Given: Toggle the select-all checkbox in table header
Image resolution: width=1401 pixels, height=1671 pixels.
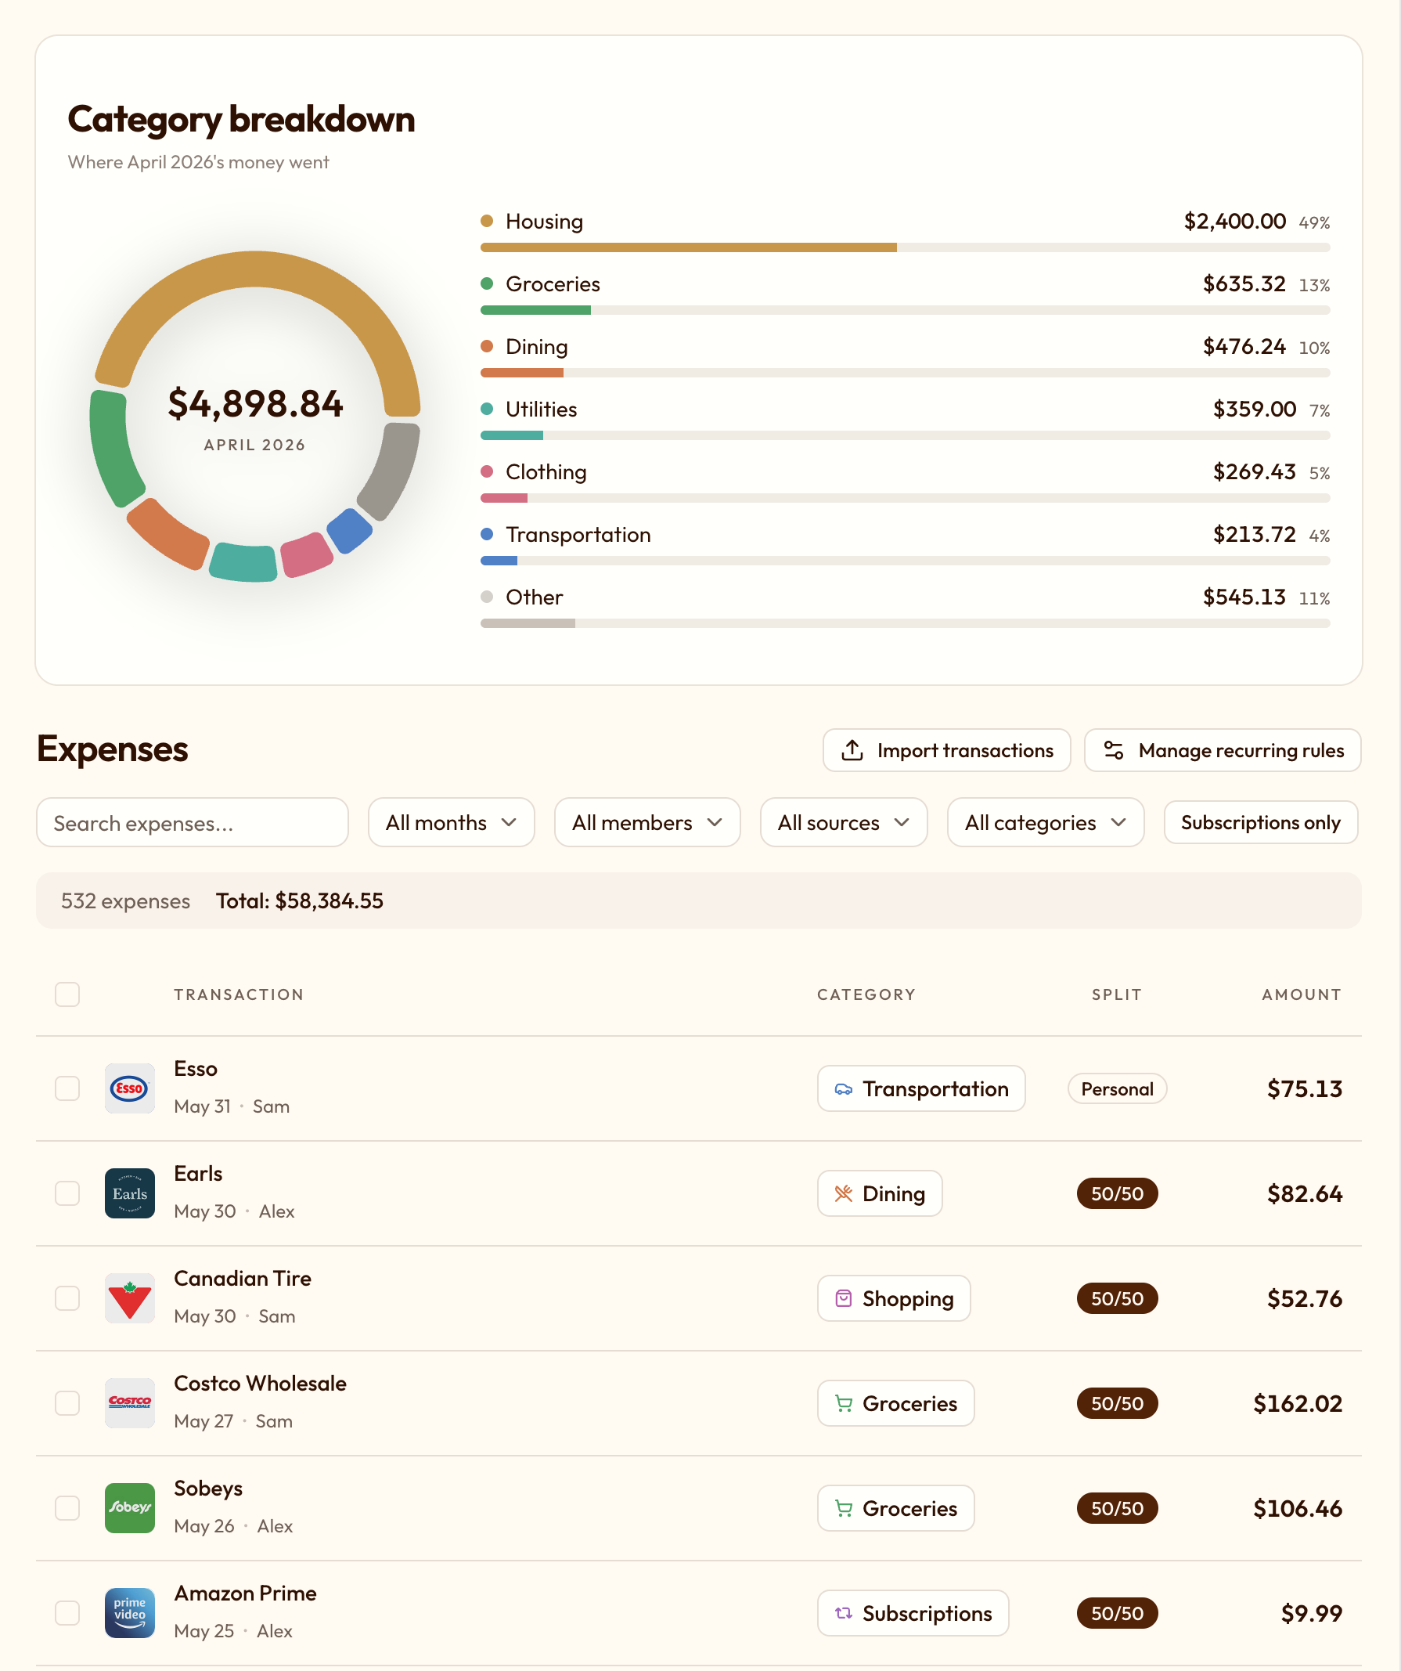Looking at the screenshot, I should [67, 994].
